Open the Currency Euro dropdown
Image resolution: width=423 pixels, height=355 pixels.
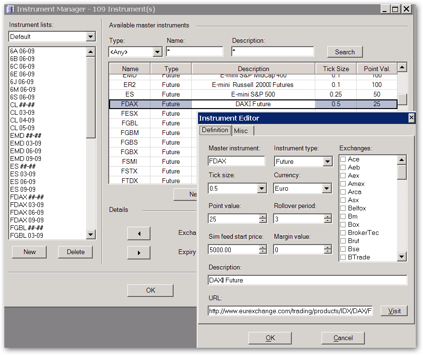[x=328, y=189]
